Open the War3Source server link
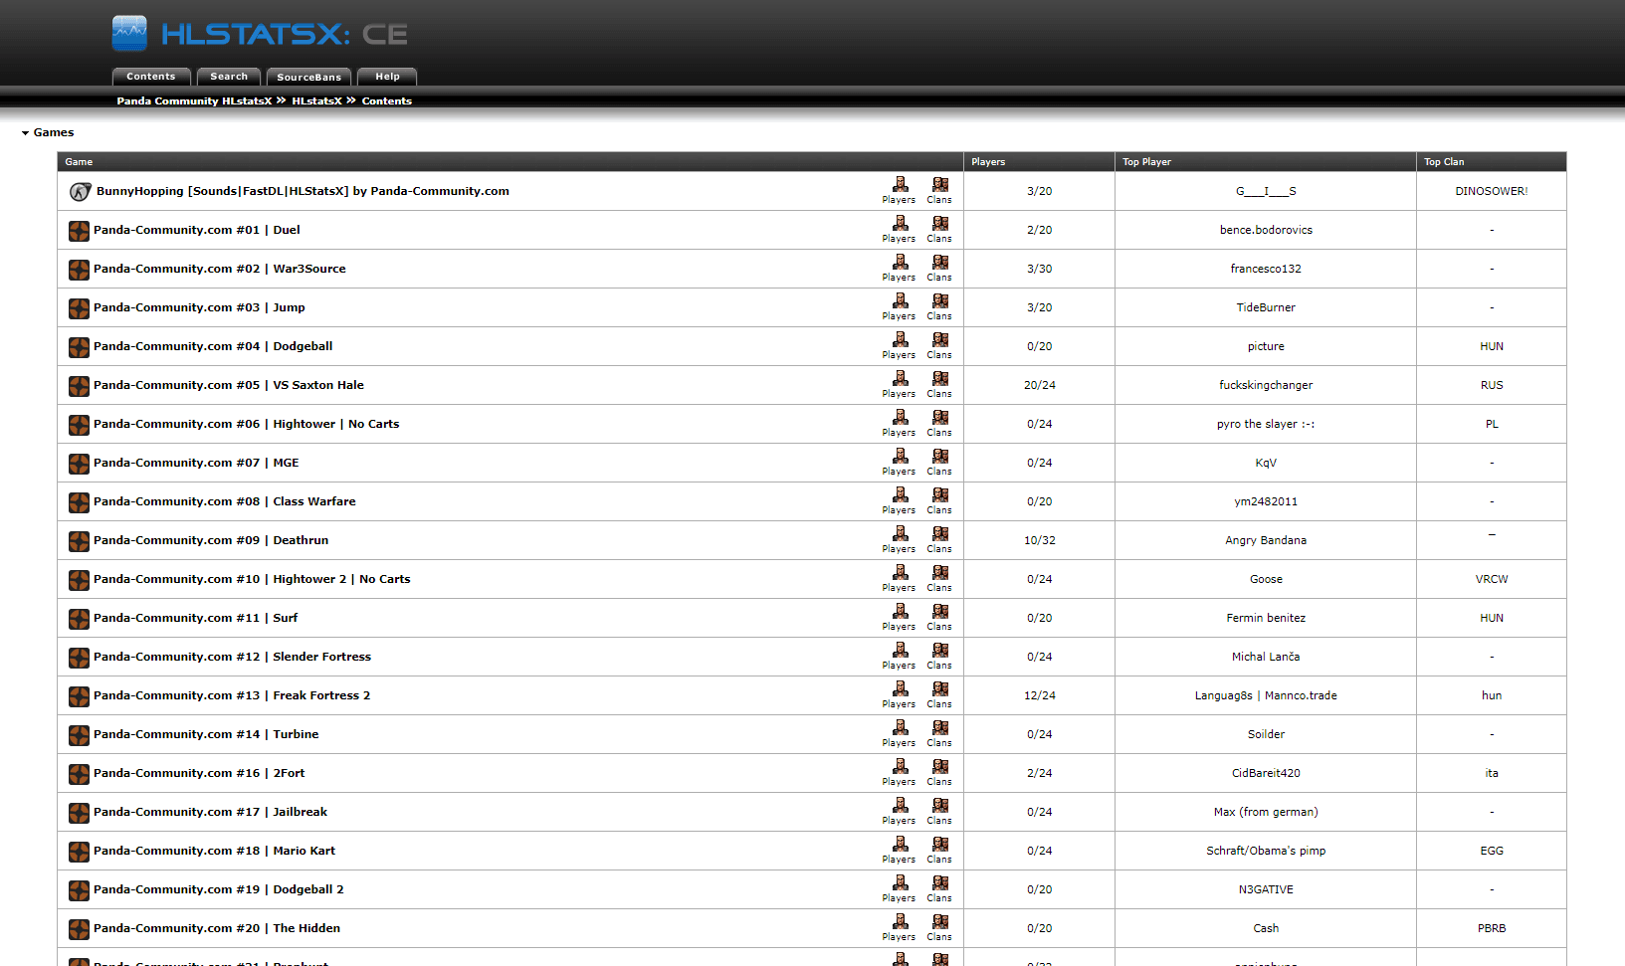The height and width of the screenshot is (966, 1625). [220, 269]
